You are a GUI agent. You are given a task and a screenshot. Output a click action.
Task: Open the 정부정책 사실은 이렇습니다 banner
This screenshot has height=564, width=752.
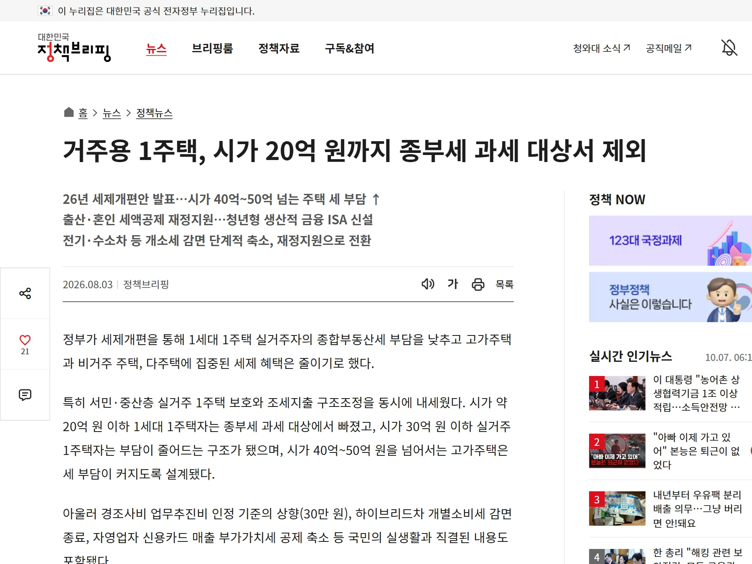[x=670, y=297]
